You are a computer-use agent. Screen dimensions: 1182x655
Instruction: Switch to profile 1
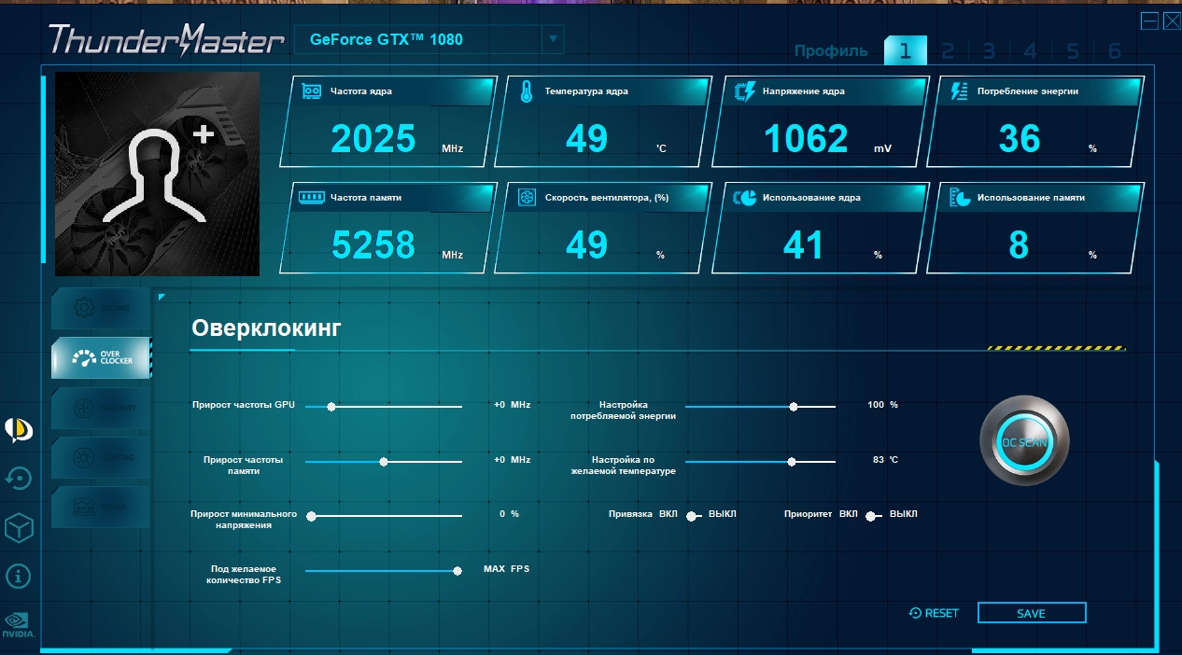[x=905, y=50]
